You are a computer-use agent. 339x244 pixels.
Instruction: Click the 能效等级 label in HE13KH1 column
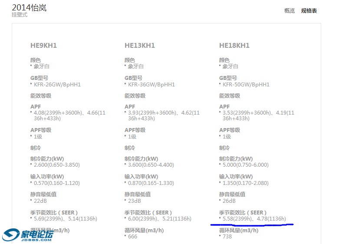click(135, 96)
